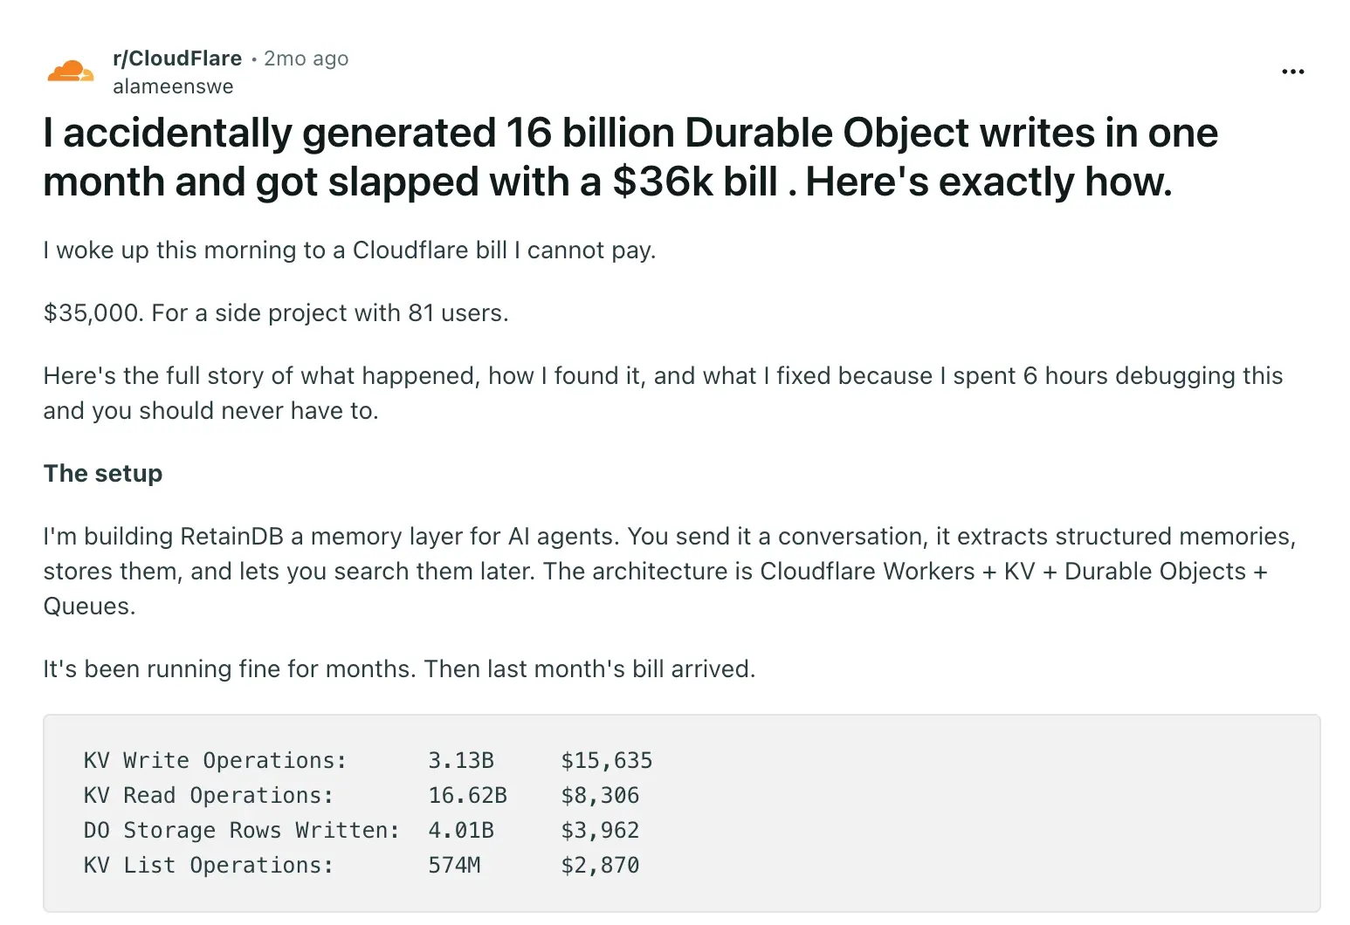Click the post title about 16 billion writes
The width and height of the screenshot is (1350, 925).
pyautogui.click(x=630, y=157)
